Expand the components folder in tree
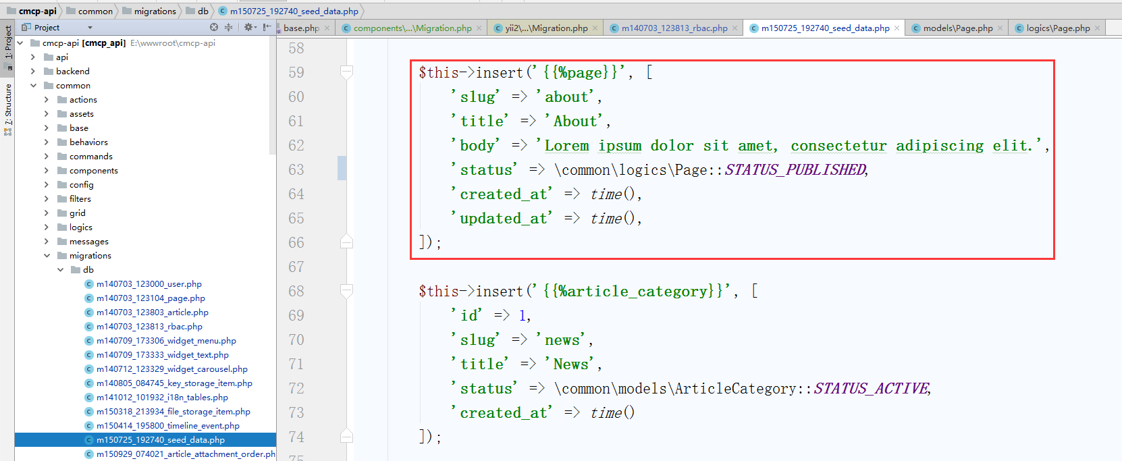This screenshot has width=1122, height=461. 47,171
